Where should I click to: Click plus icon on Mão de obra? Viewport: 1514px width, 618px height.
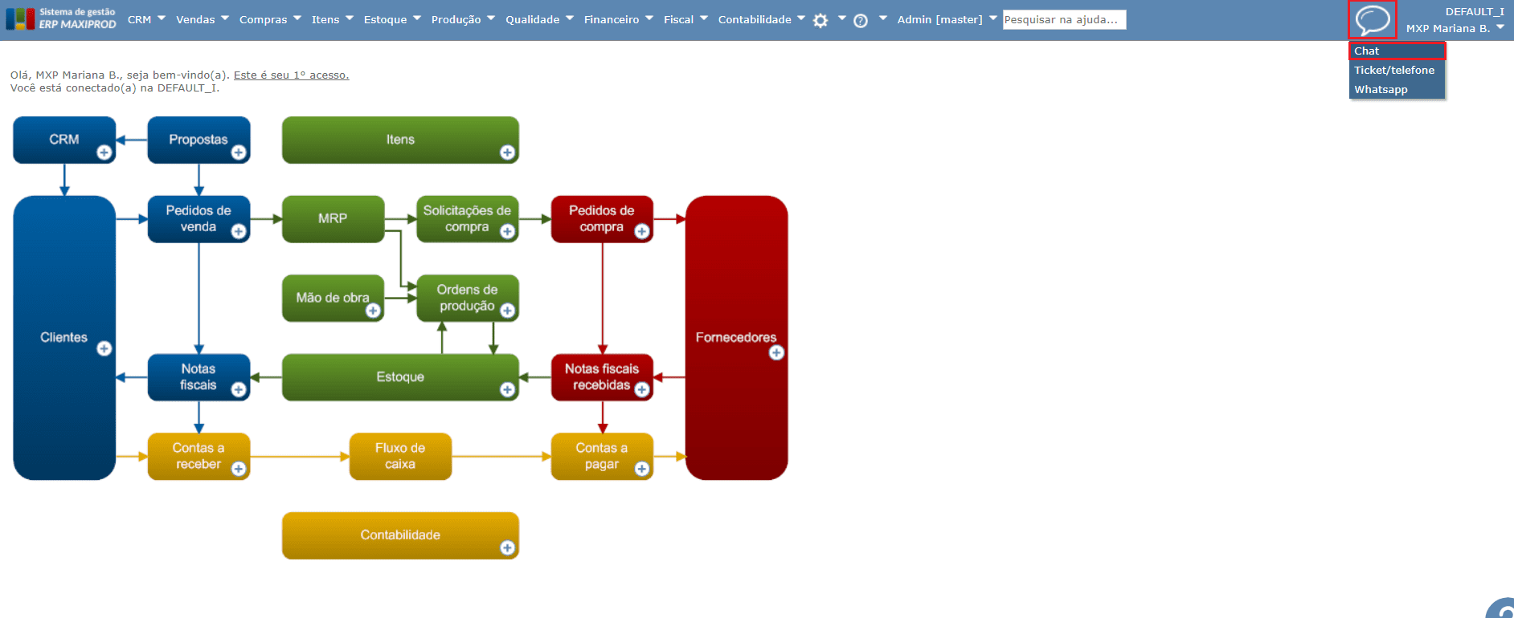(373, 311)
